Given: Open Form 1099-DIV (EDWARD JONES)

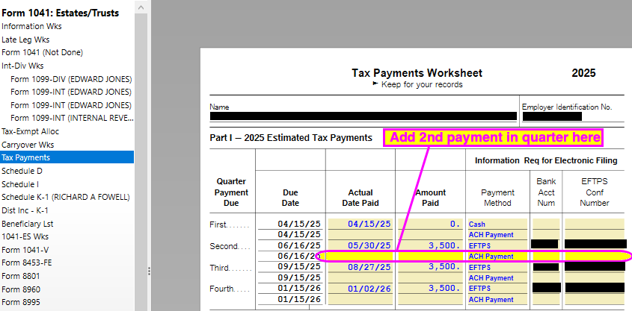Looking at the screenshot, I should point(71,79).
